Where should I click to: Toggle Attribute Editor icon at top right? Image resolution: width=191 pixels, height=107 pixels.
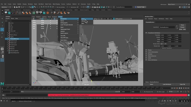tap(184, 7)
